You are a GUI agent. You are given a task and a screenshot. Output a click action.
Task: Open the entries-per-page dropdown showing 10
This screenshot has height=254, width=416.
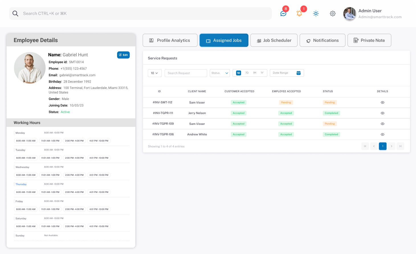click(154, 73)
